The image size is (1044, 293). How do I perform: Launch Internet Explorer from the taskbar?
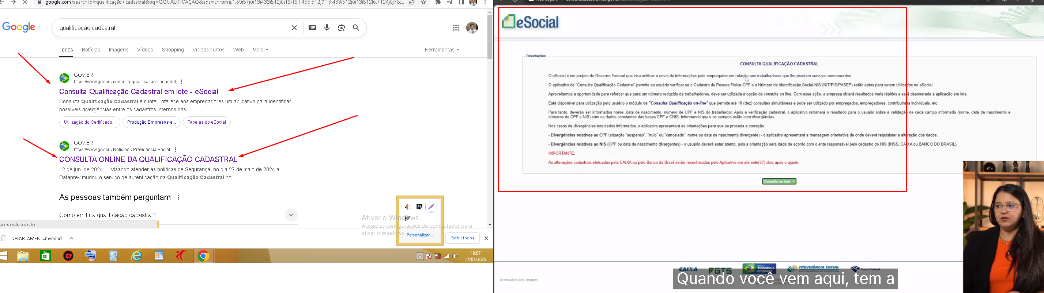click(x=136, y=256)
